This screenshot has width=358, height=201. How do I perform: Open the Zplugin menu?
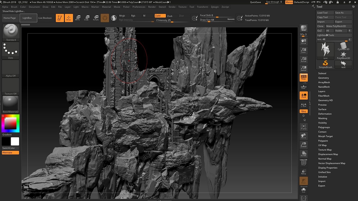(x=215, y=7)
